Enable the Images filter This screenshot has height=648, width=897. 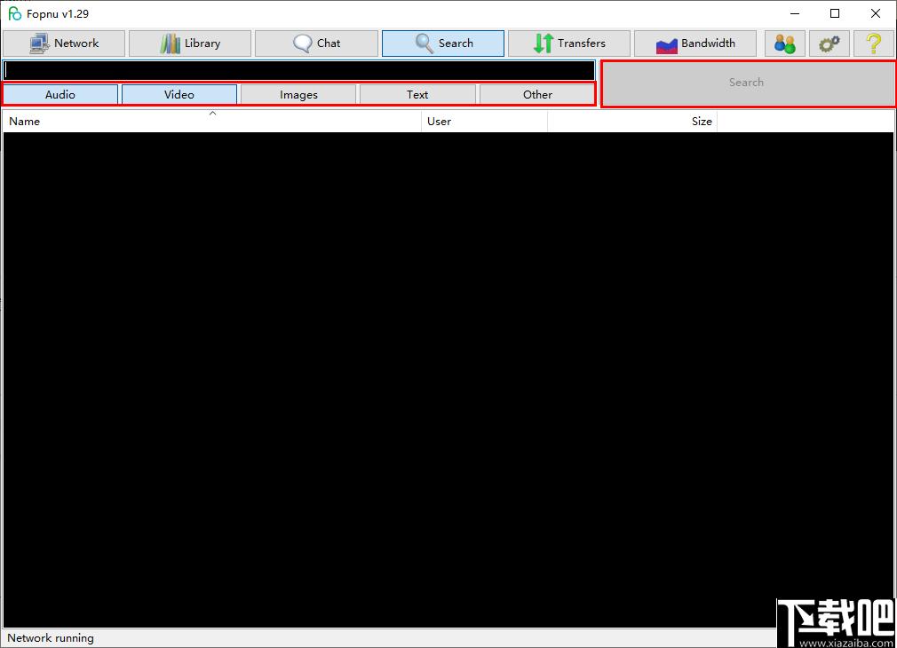tap(298, 94)
